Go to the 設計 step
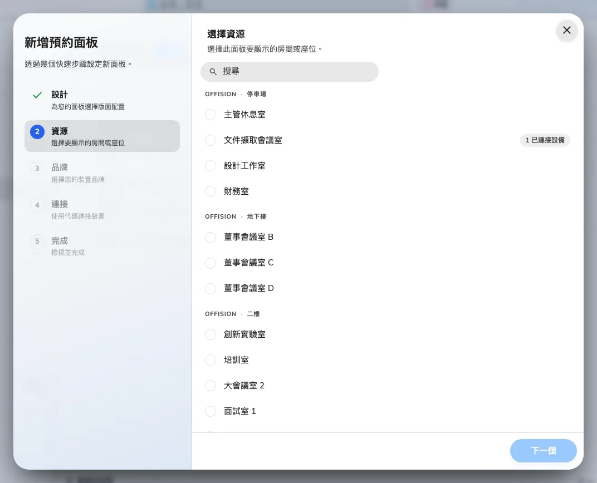The image size is (597, 483). click(x=102, y=100)
